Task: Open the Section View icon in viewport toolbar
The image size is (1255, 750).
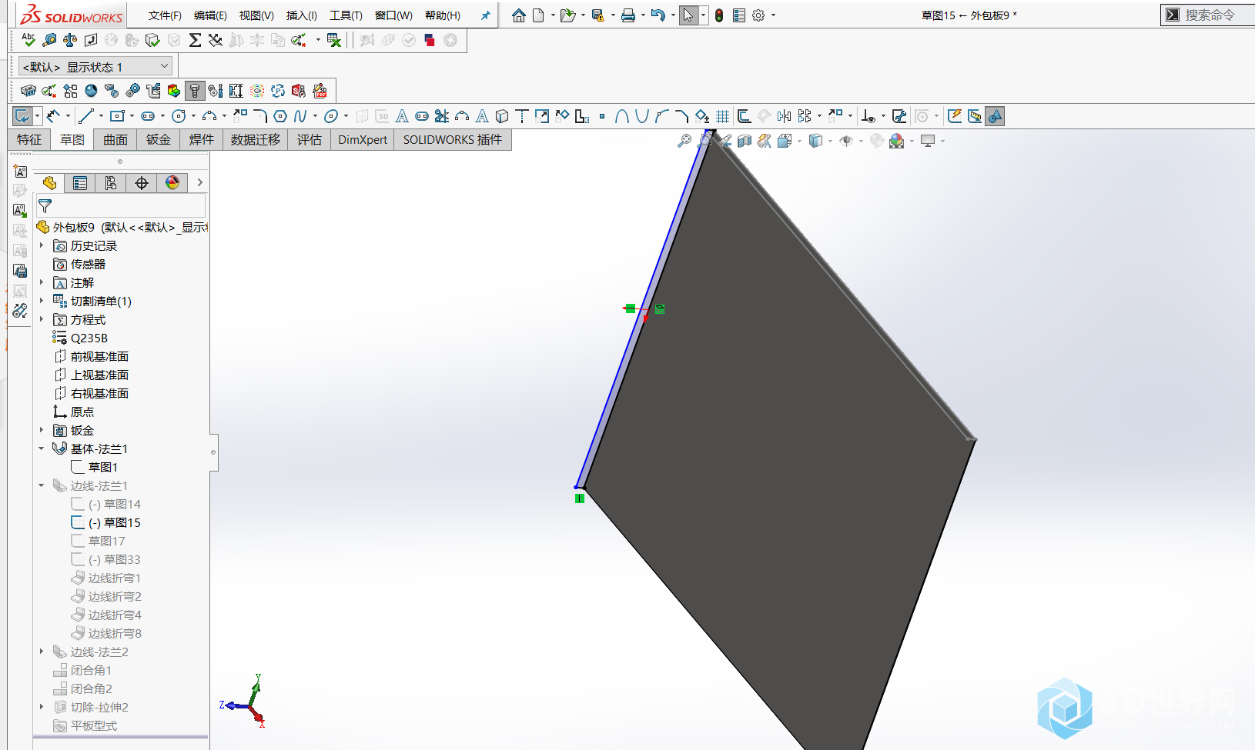Action: click(x=745, y=141)
